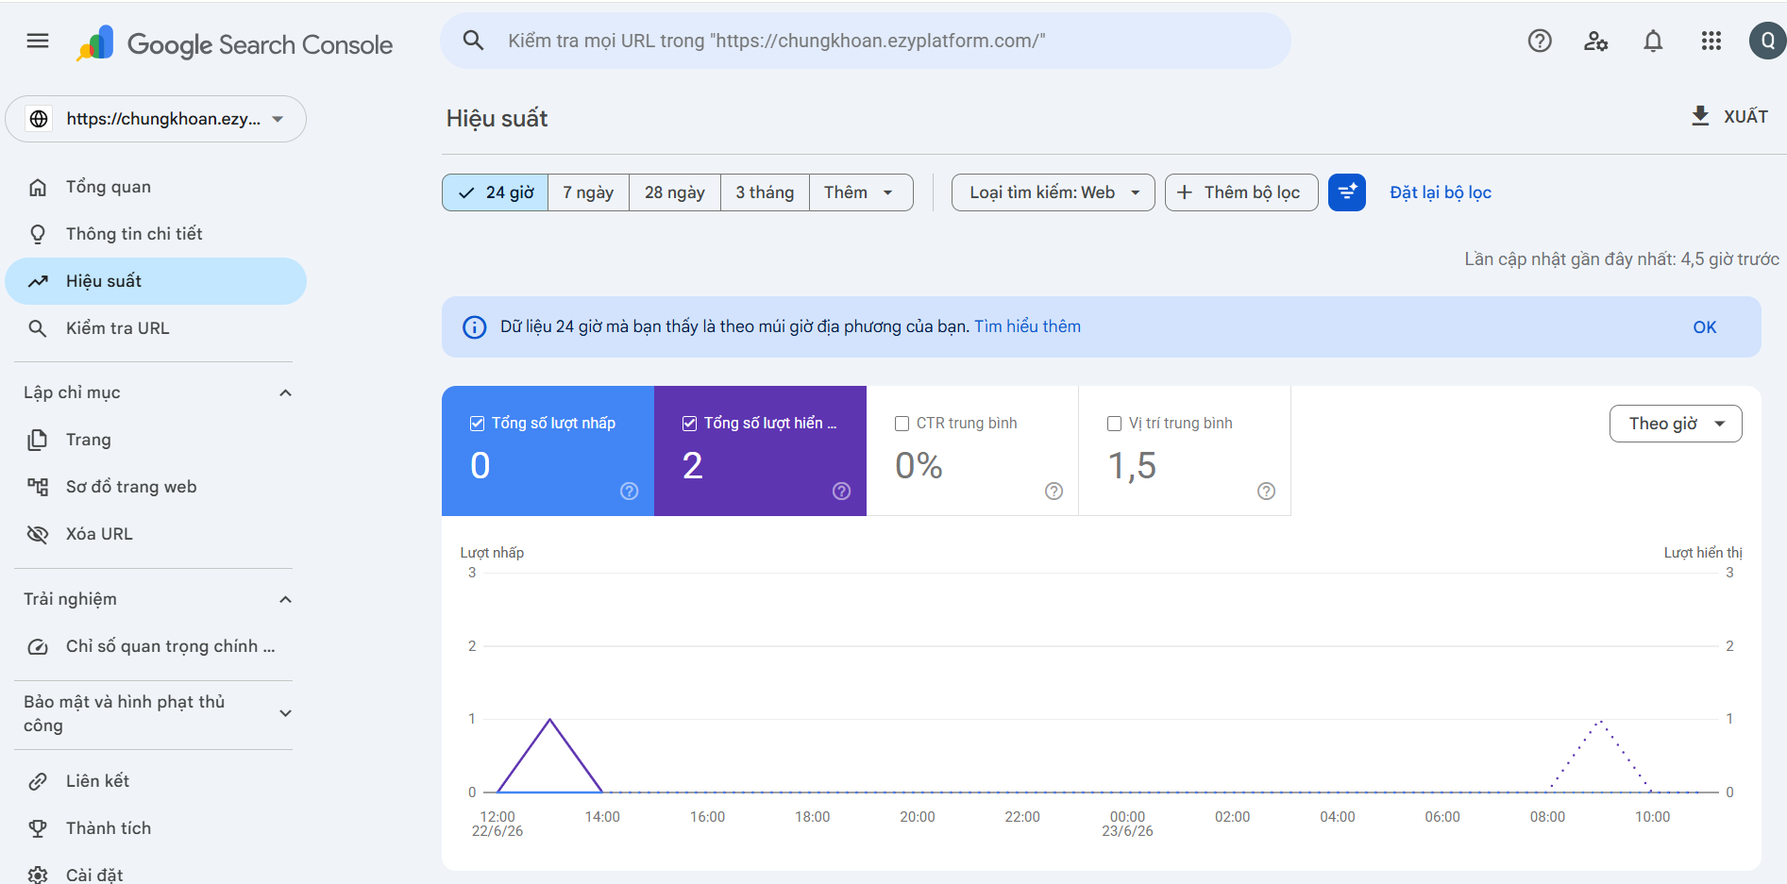Click the URL inspection search field

[x=866, y=41]
